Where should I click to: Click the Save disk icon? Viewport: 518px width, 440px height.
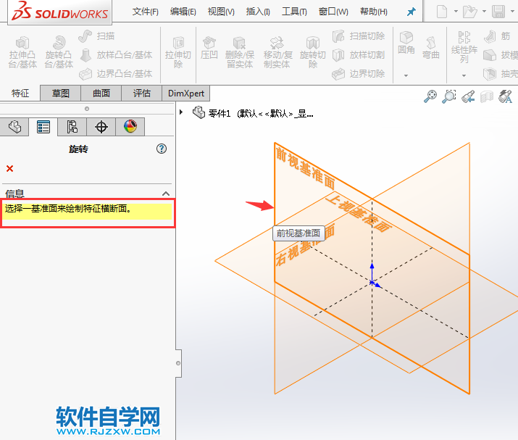point(498,12)
